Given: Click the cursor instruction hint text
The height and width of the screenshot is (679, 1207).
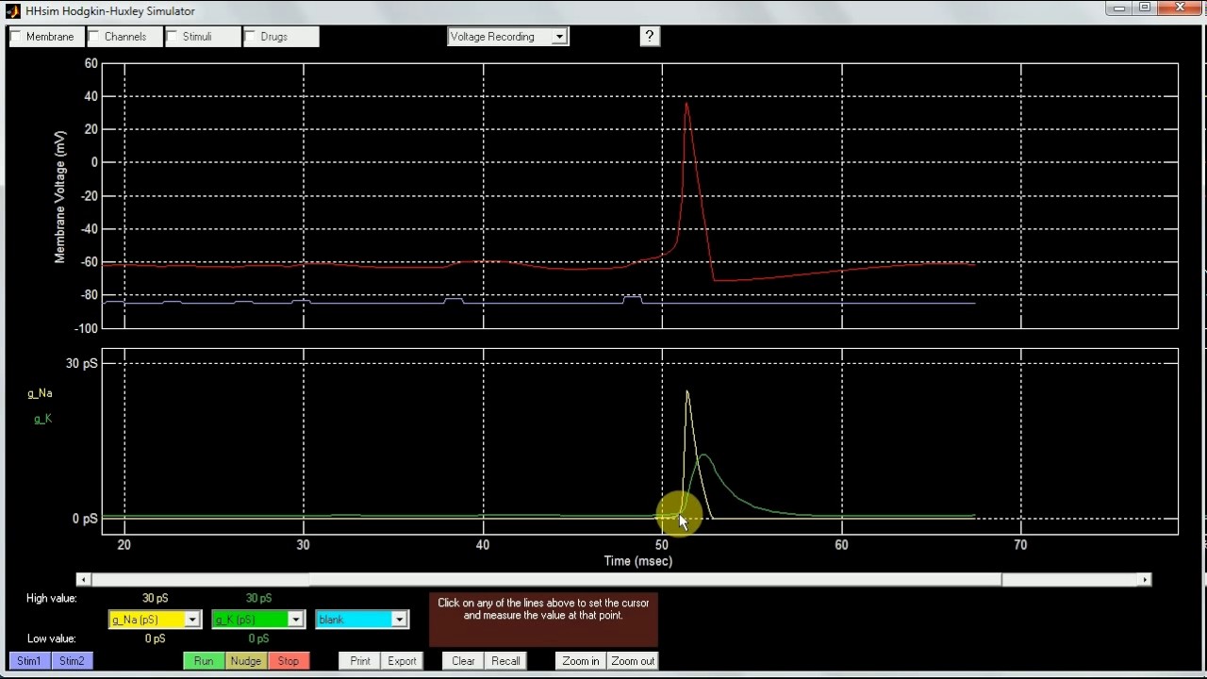Looking at the screenshot, I should [x=543, y=609].
